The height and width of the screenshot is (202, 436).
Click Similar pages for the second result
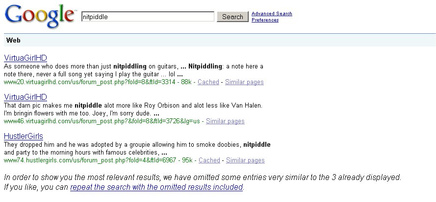point(225,121)
